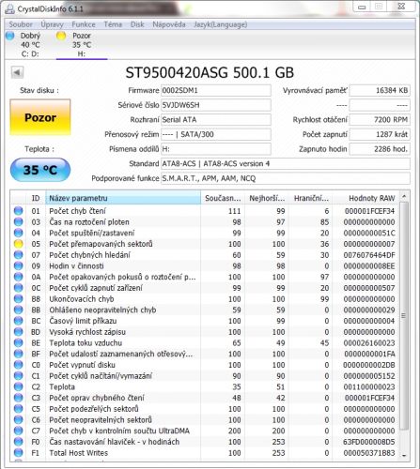Screen dimensions: 420x469
Task: Select Čas nastavování hlaviček row text
Action: 115,442
